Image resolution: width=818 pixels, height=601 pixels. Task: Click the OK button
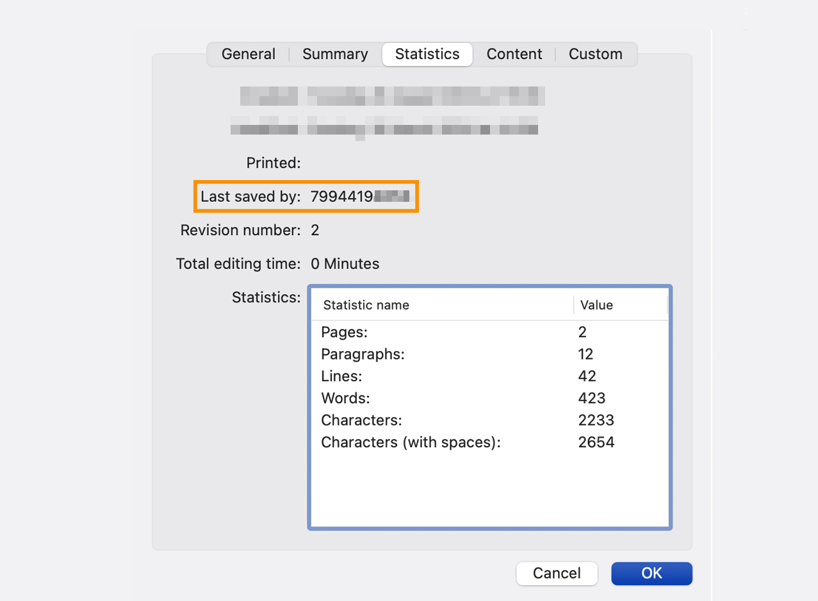[x=651, y=573]
